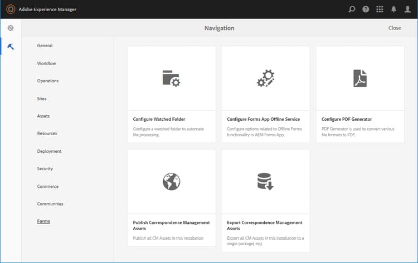Open the Security category
Image resolution: width=418 pixels, height=263 pixels.
[45, 168]
